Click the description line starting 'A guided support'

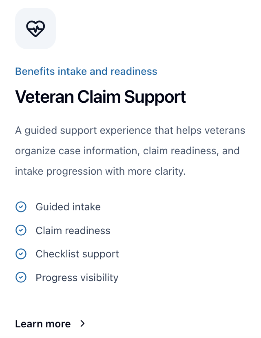pyautogui.click(x=130, y=131)
